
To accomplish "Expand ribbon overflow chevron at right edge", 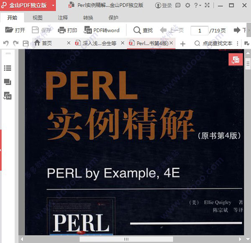I will [x=249, y=30].
